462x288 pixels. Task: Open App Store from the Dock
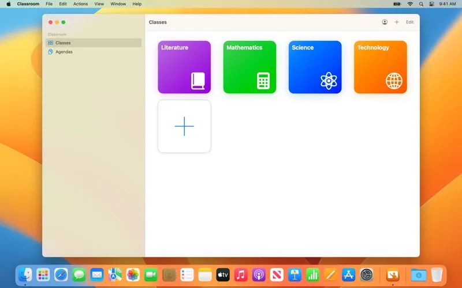[x=349, y=275]
